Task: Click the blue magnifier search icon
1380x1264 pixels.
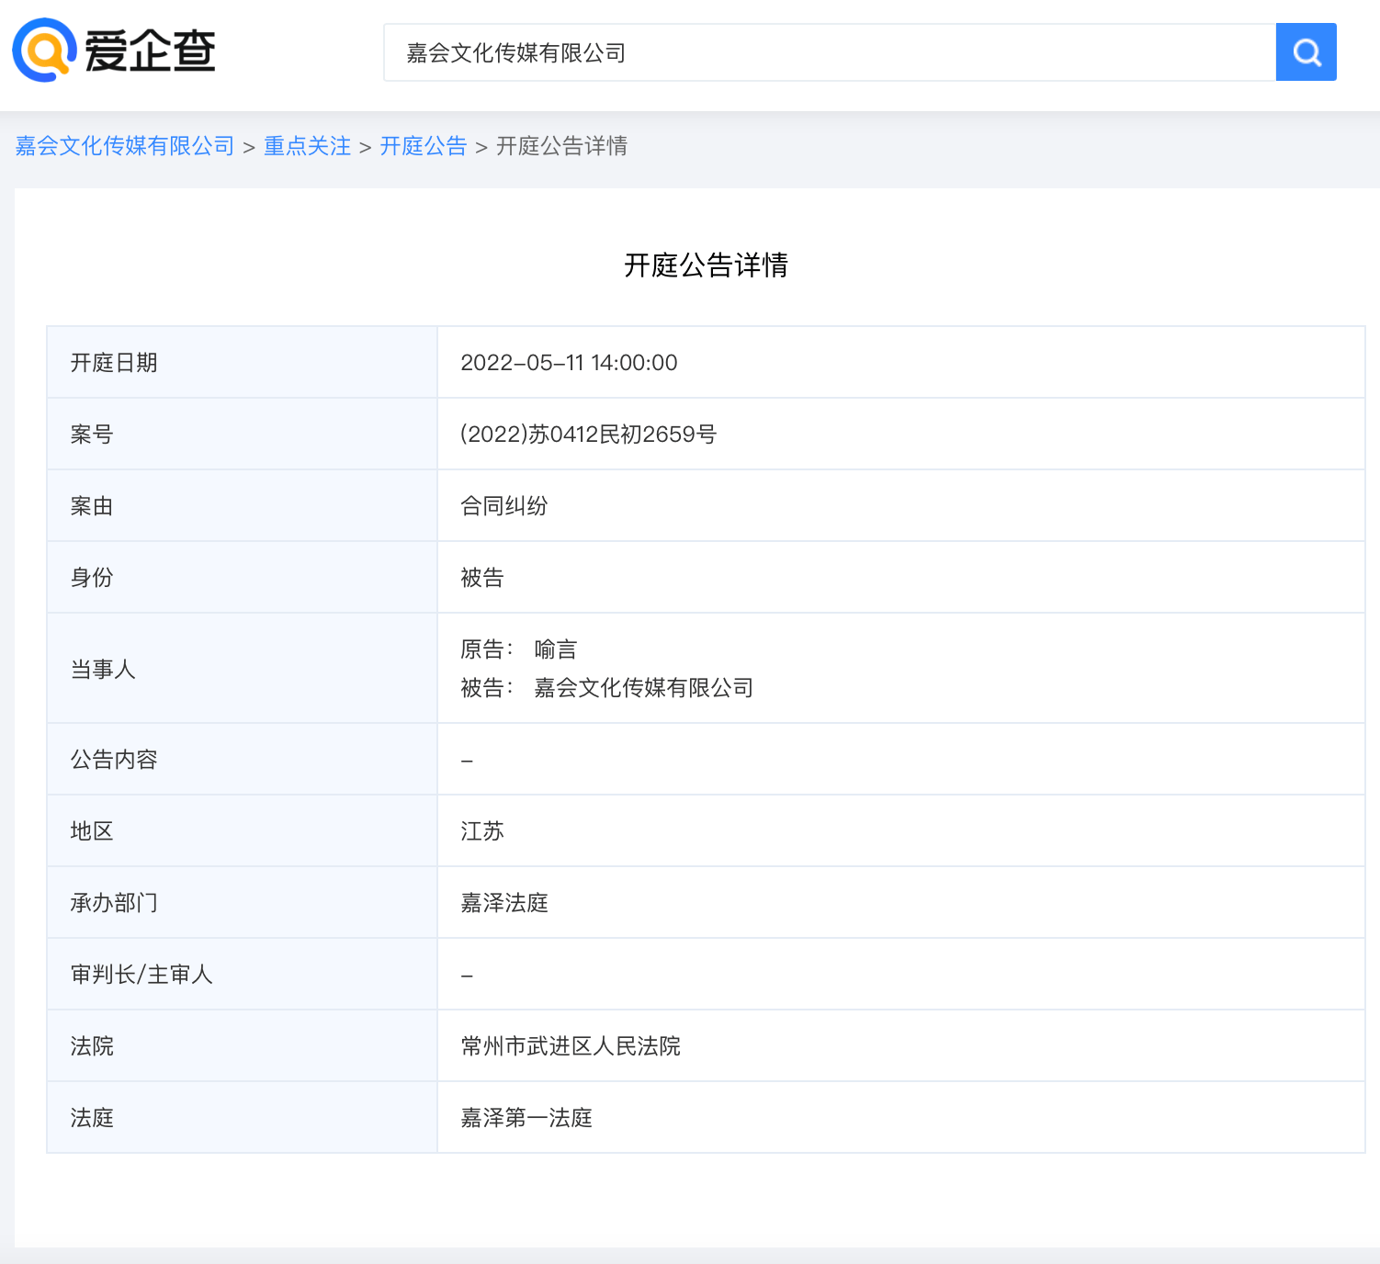Action: tap(1306, 52)
